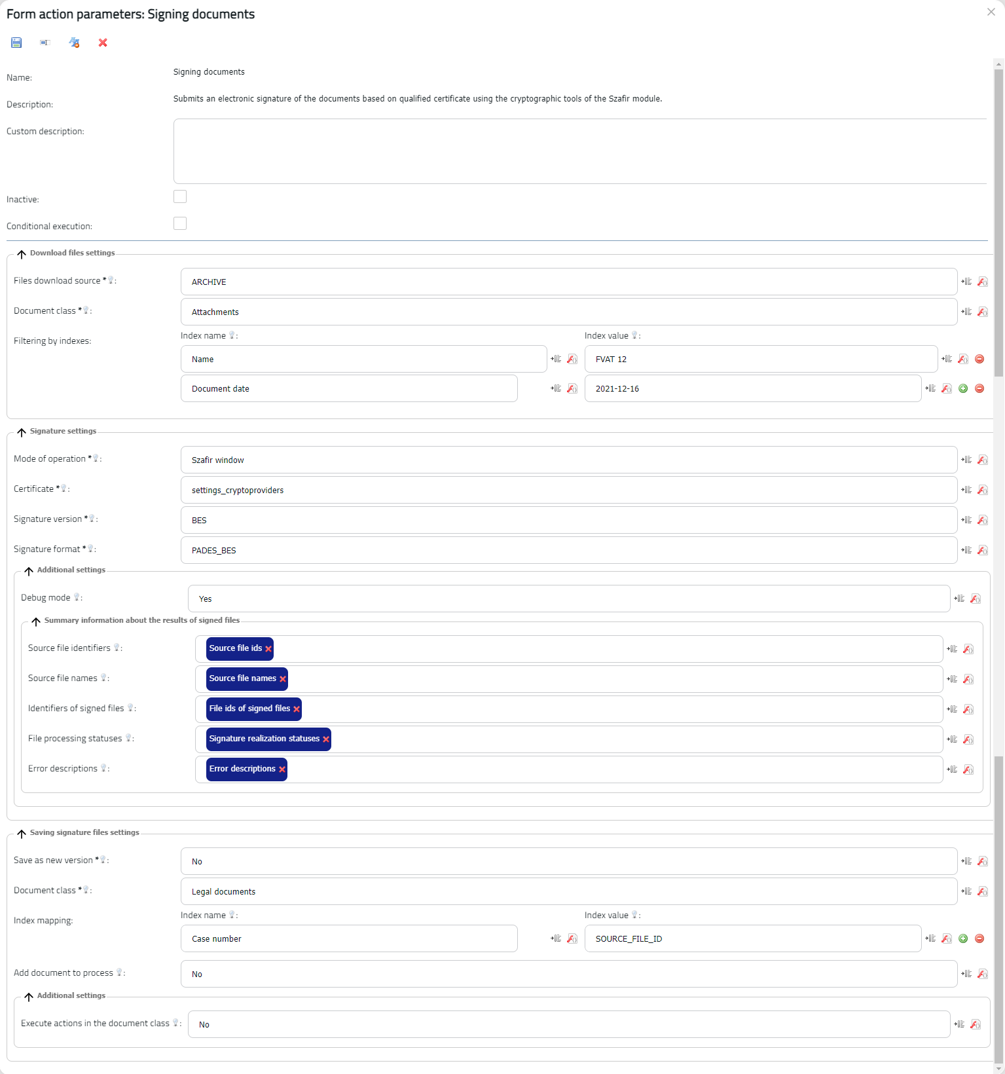The width and height of the screenshot is (1005, 1074).
Task: Insert variable into Source file identifiers field
Action: [x=952, y=649]
